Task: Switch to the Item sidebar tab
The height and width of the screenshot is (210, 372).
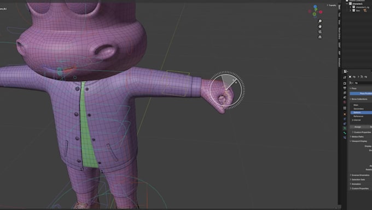Action: (x=339, y=7)
